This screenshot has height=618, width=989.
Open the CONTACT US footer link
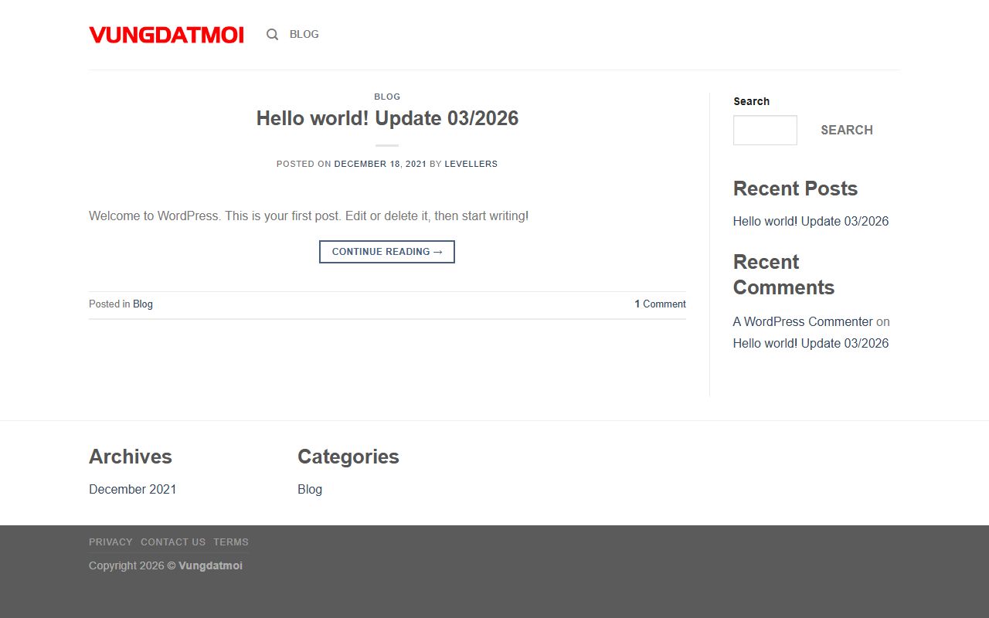(x=173, y=542)
